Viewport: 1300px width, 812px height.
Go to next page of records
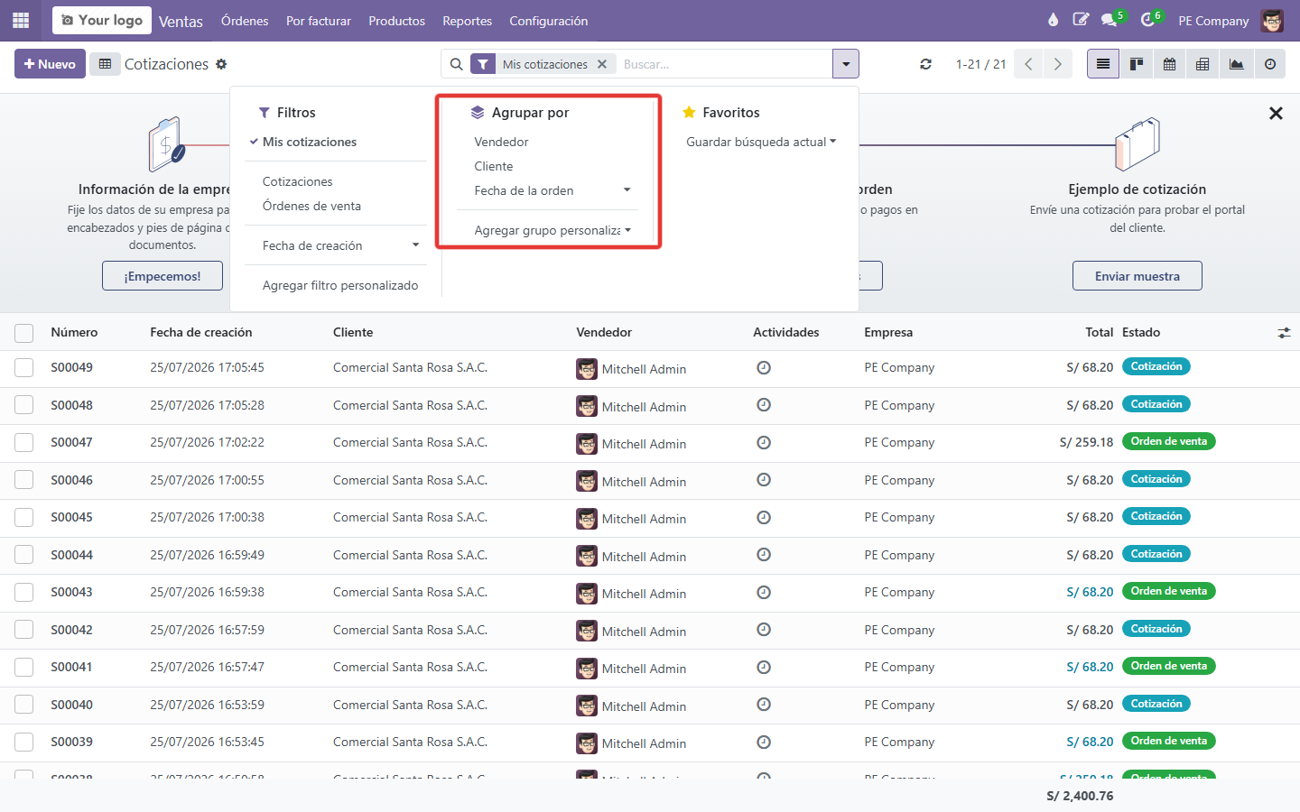(x=1057, y=64)
